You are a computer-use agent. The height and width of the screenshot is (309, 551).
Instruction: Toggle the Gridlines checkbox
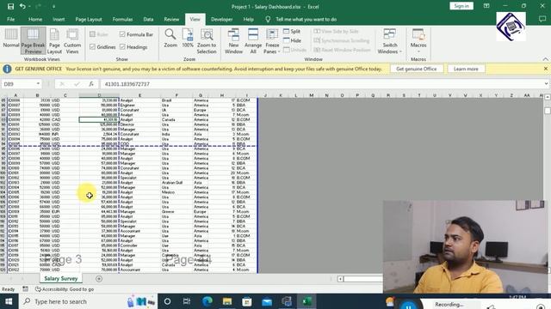[92, 47]
